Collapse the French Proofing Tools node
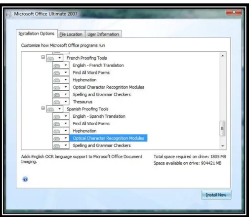This screenshot has height=217, width=249. pyautogui.click(x=43, y=57)
